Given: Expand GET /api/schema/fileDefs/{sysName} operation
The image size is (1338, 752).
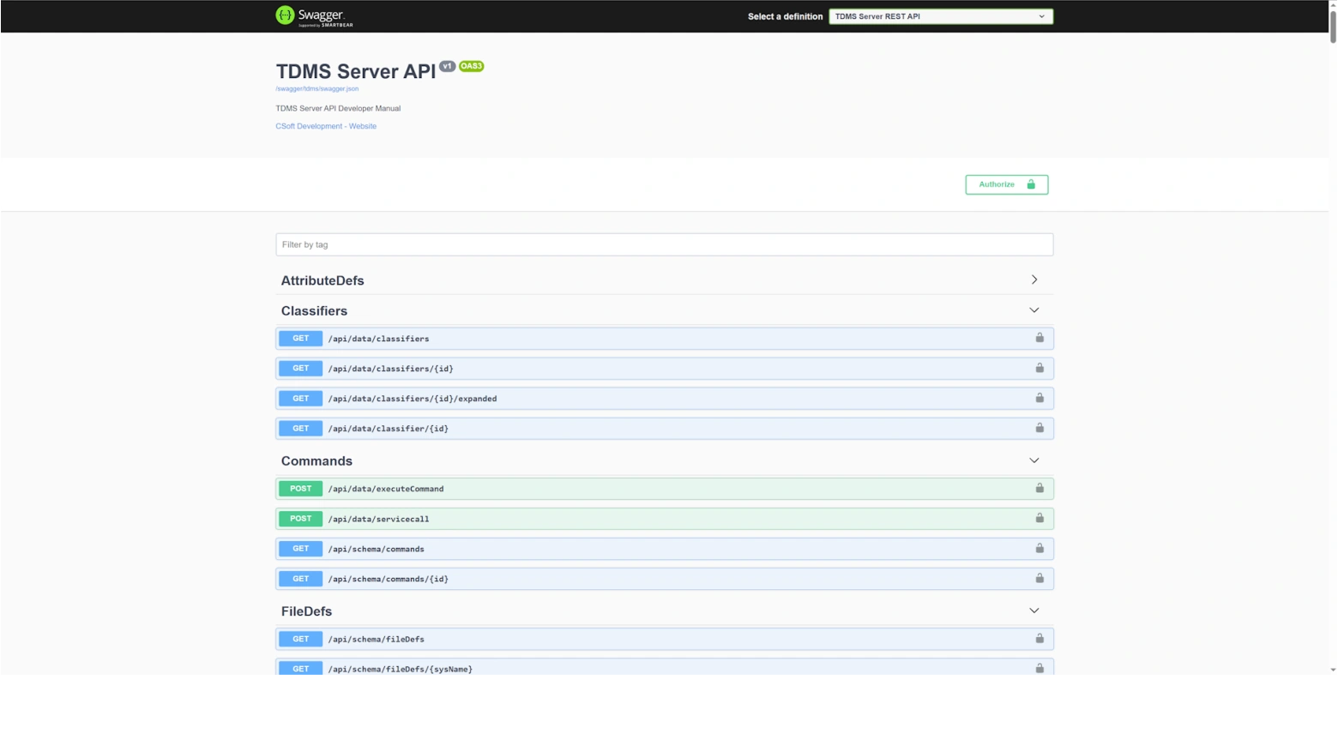Looking at the screenshot, I should pos(664,668).
